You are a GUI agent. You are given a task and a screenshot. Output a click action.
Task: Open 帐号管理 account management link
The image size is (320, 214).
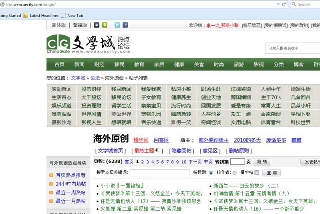[252, 25]
